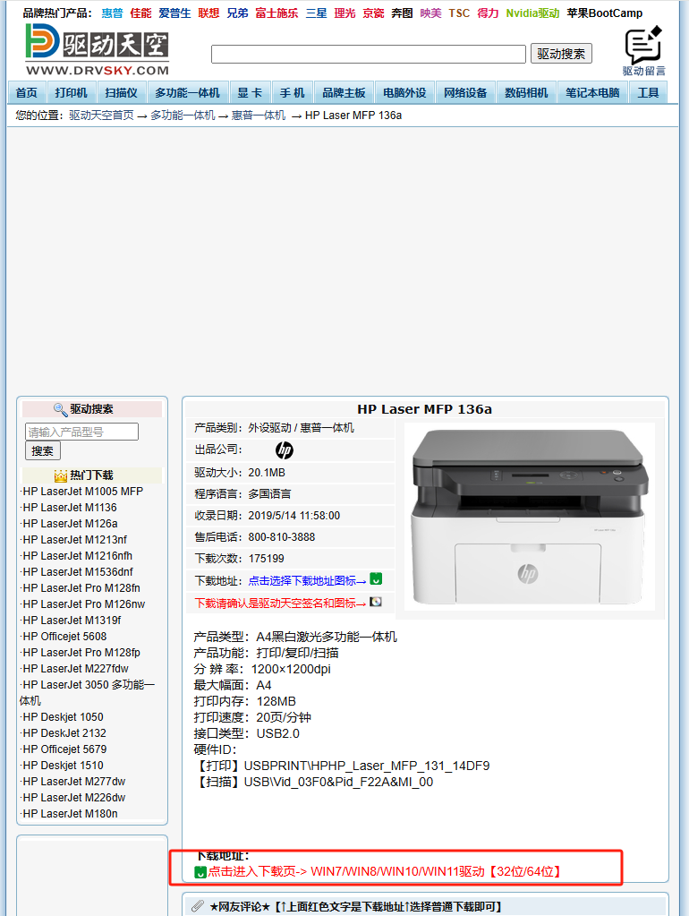Screen dimensions: 689x916
Task: Click the crown icon beside 热门下载
Action: pos(61,475)
